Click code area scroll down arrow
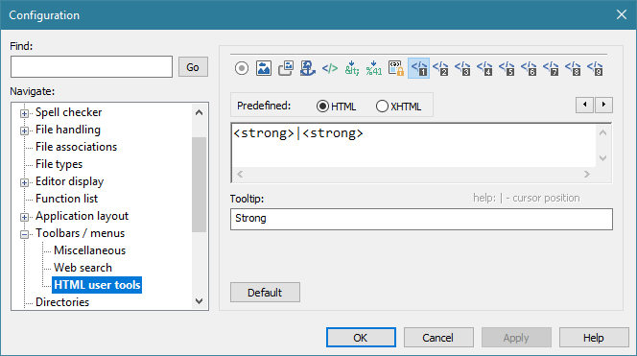 point(602,158)
